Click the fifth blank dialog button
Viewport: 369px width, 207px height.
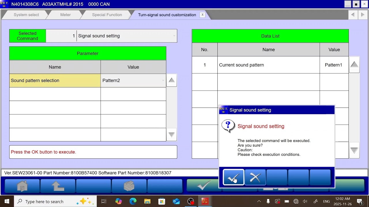tap(320, 177)
